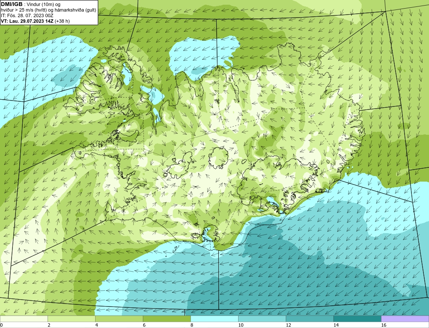429x328 pixels.
Task: Click the DMI/IGB title text
Action: (x=12, y=4)
